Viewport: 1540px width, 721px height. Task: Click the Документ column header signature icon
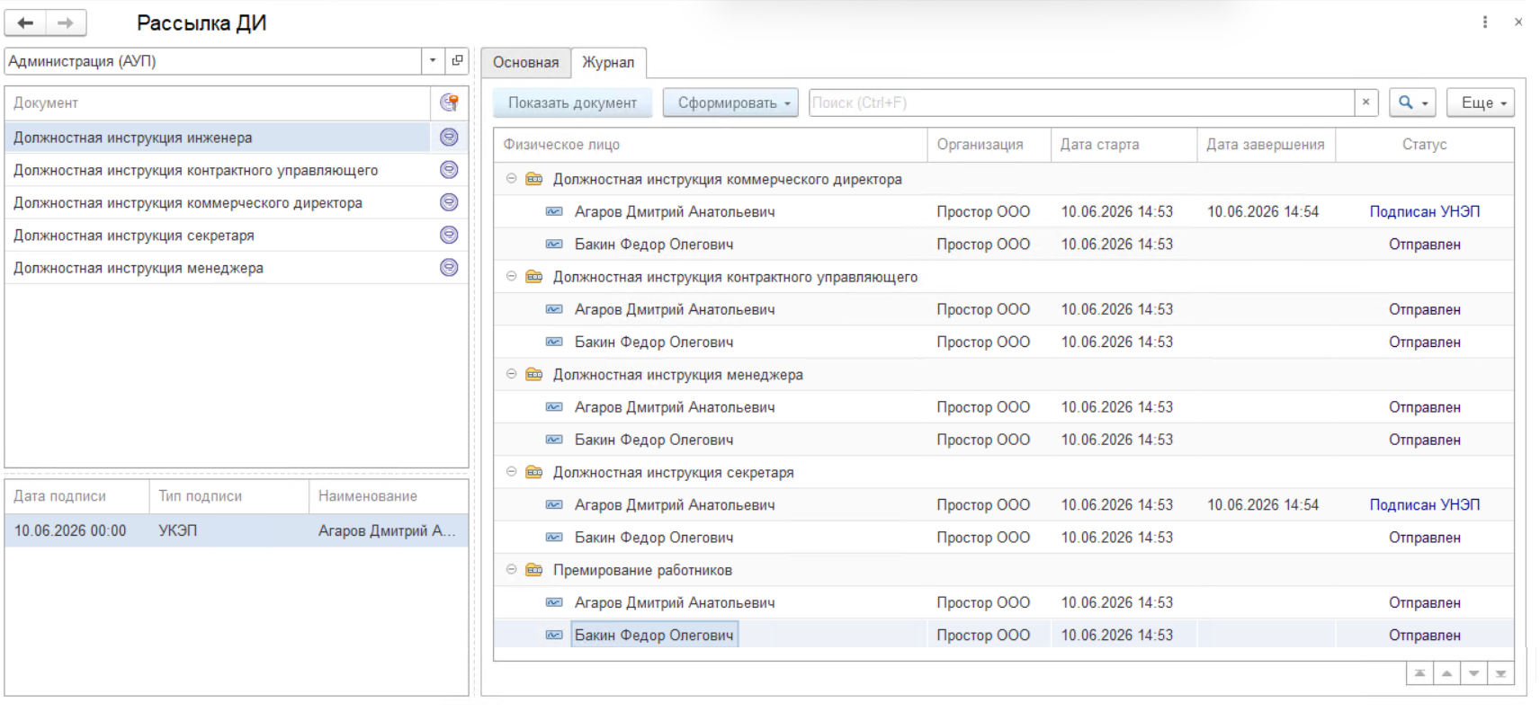[x=449, y=102]
